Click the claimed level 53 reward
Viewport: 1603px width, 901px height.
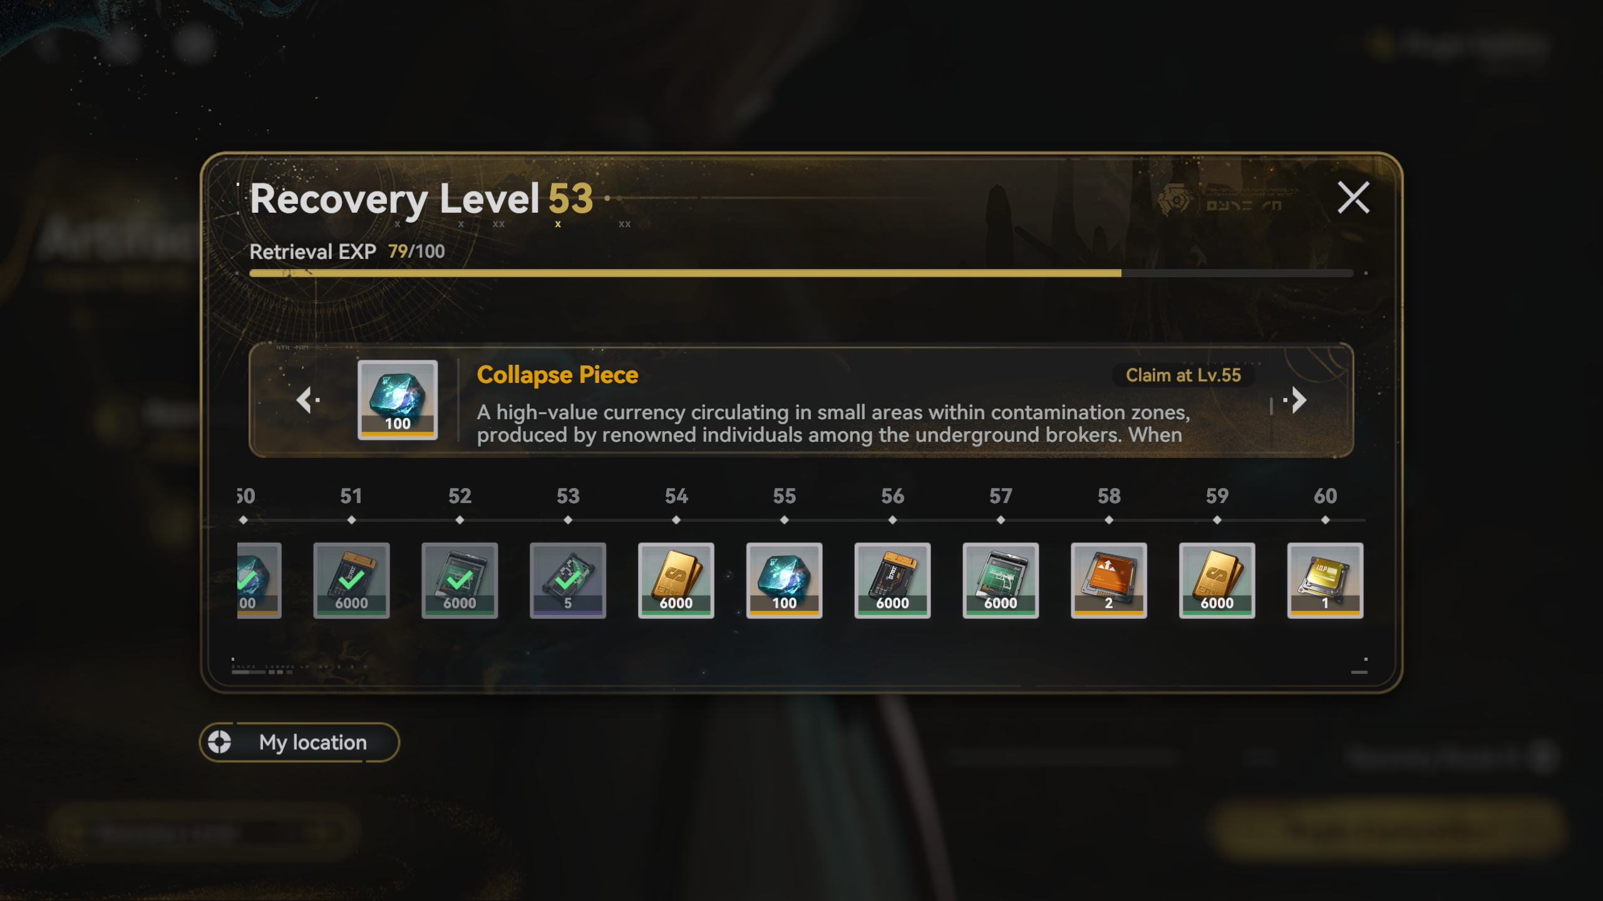pos(568,580)
